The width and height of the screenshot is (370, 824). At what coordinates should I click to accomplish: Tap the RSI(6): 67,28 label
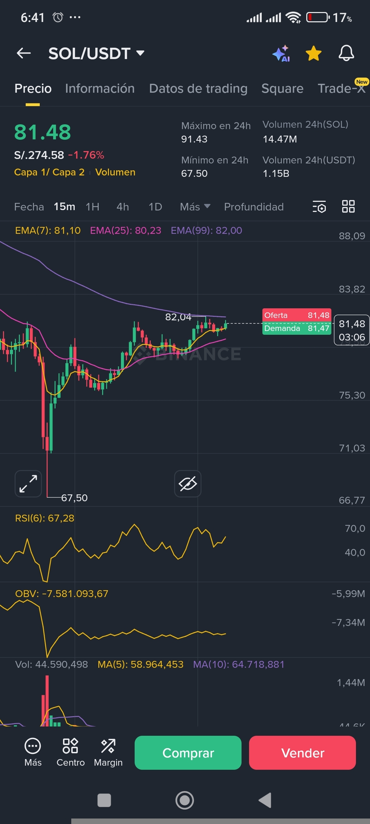(45, 518)
